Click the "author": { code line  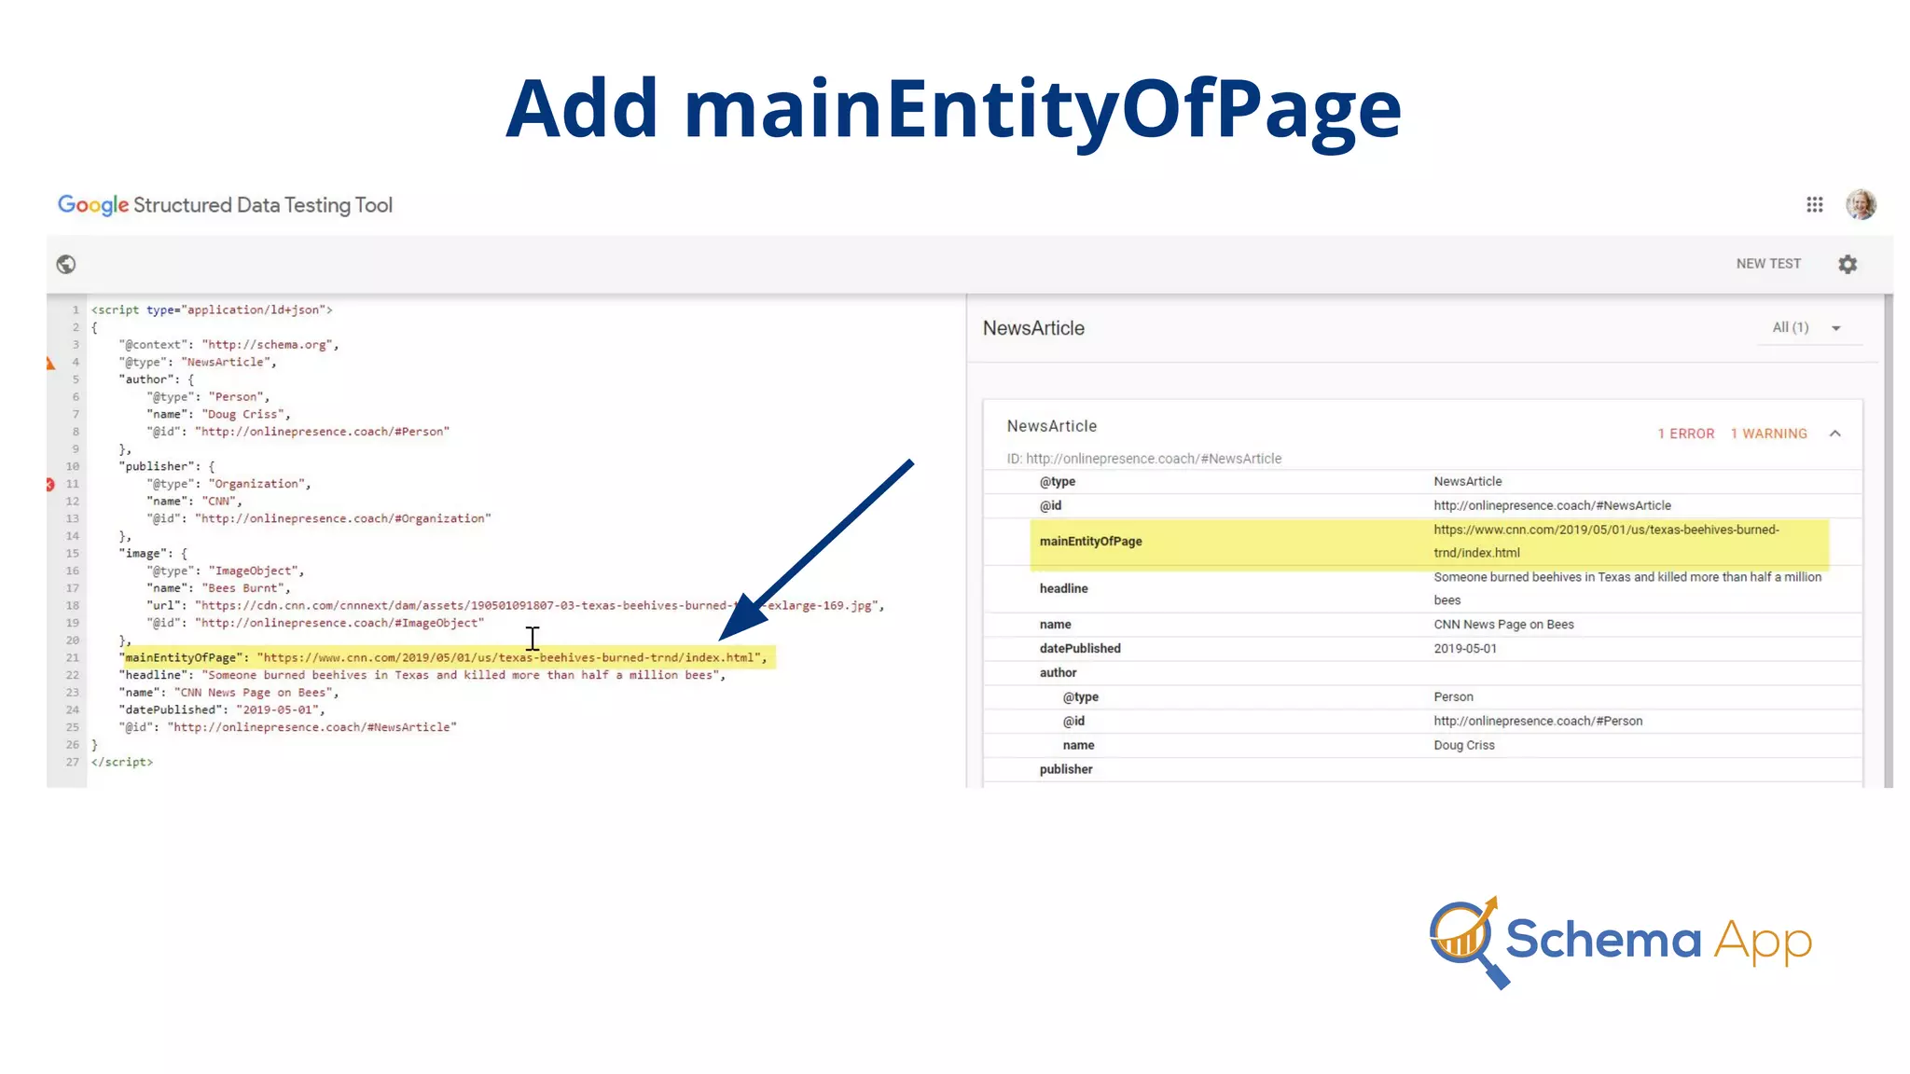tap(156, 379)
